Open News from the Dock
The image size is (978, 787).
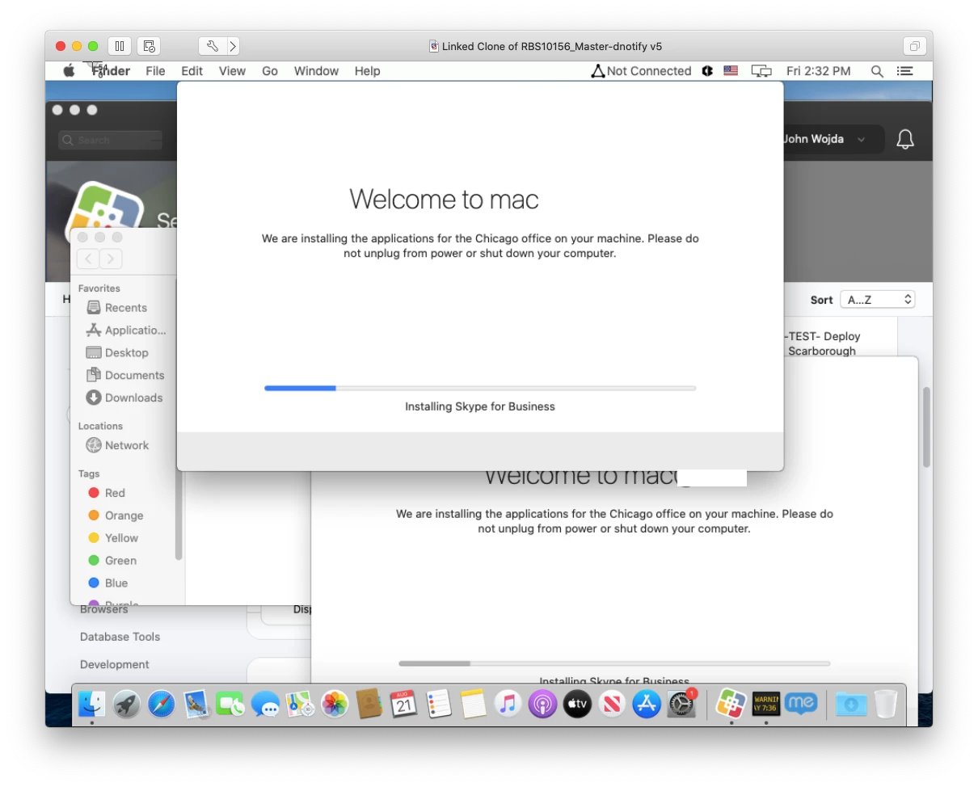(x=612, y=705)
